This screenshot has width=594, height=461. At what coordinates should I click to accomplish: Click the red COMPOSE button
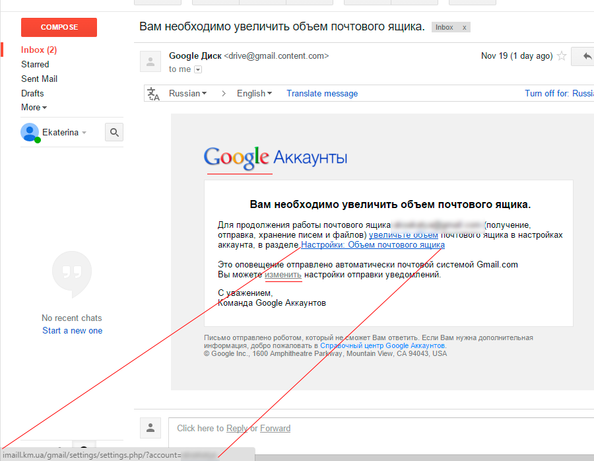pyautogui.click(x=59, y=27)
